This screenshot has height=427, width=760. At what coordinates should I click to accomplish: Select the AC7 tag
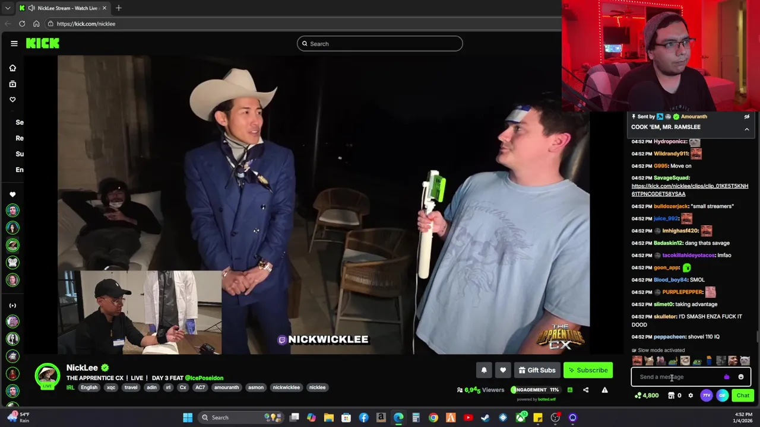pos(200,387)
